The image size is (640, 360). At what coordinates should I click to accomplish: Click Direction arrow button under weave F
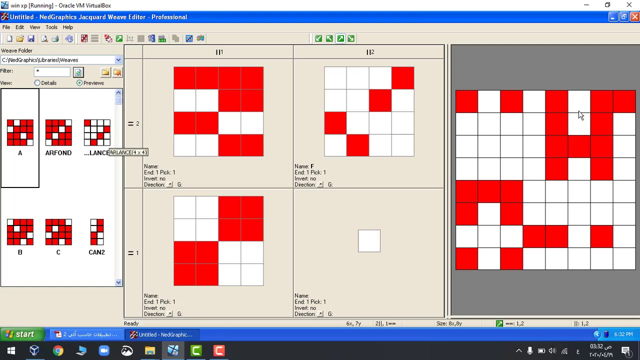(x=320, y=185)
